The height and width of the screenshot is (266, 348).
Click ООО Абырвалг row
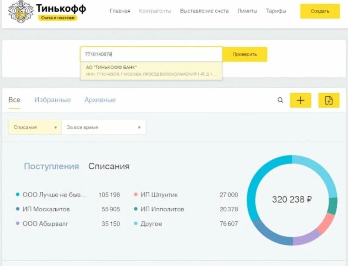click(68, 223)
